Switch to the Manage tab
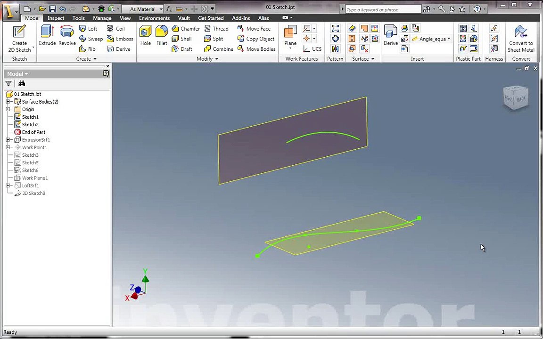The width and height of the screenshot is (543, 339). 102,18
